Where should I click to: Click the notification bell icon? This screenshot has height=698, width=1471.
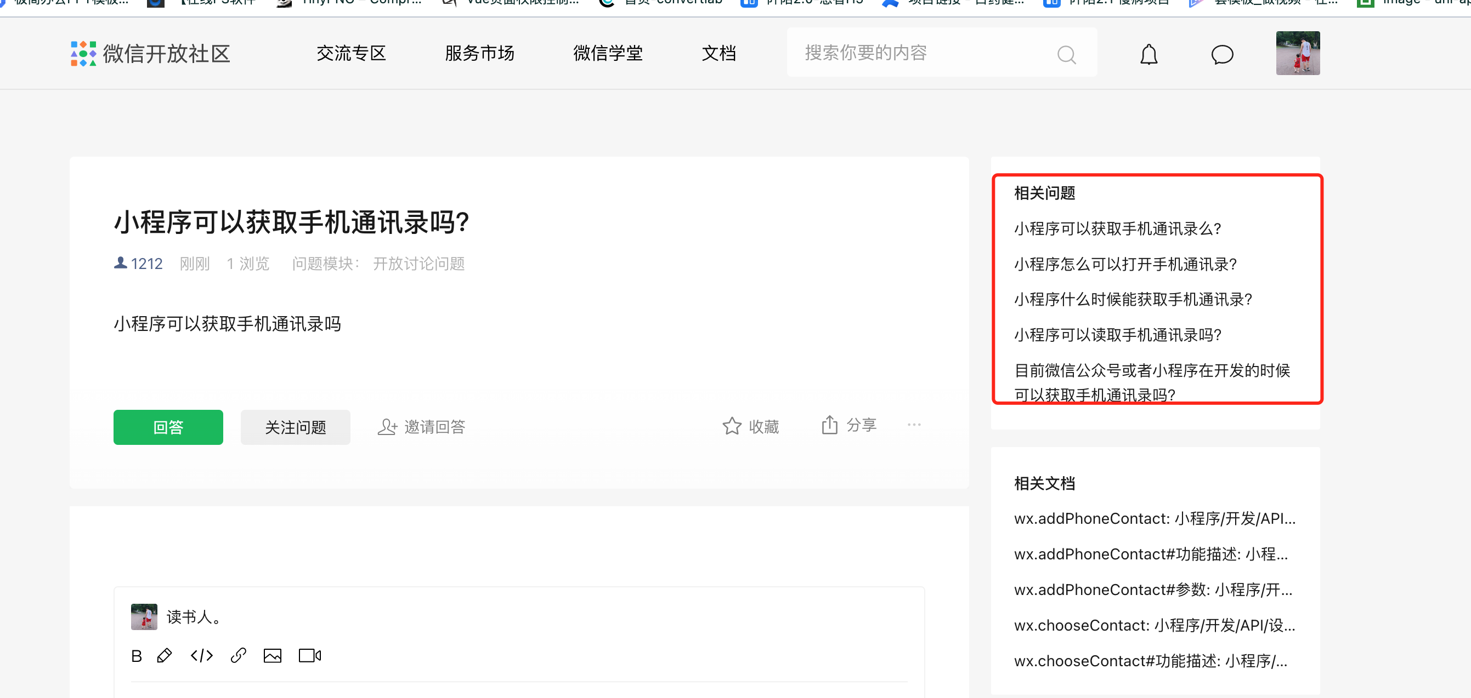[x=1148, y=55]
